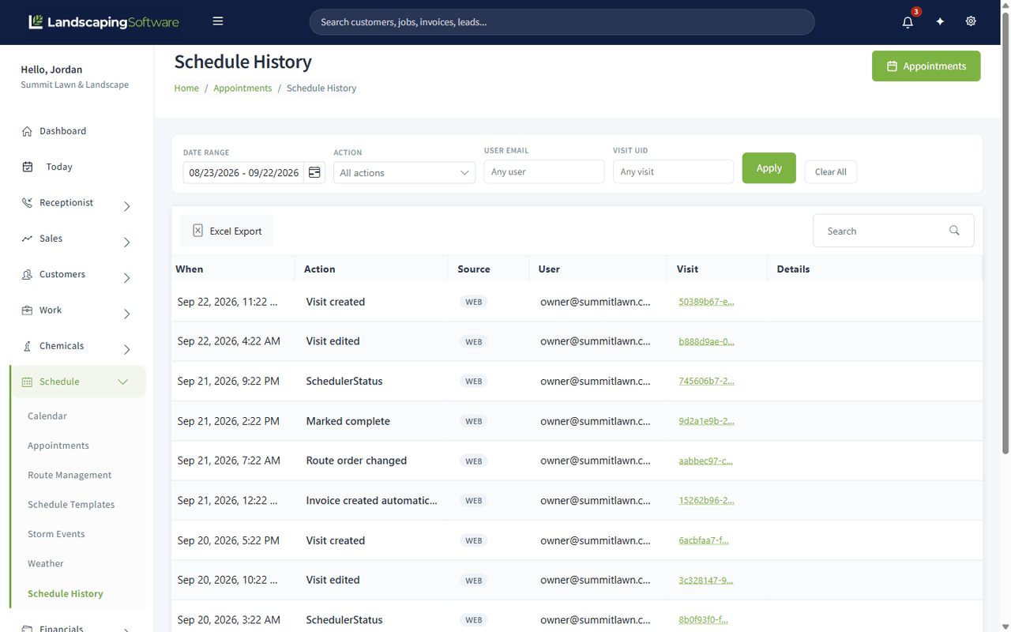Click the date range input field
The height and width of the screenshot is (632, 1011).
[243, 172]
